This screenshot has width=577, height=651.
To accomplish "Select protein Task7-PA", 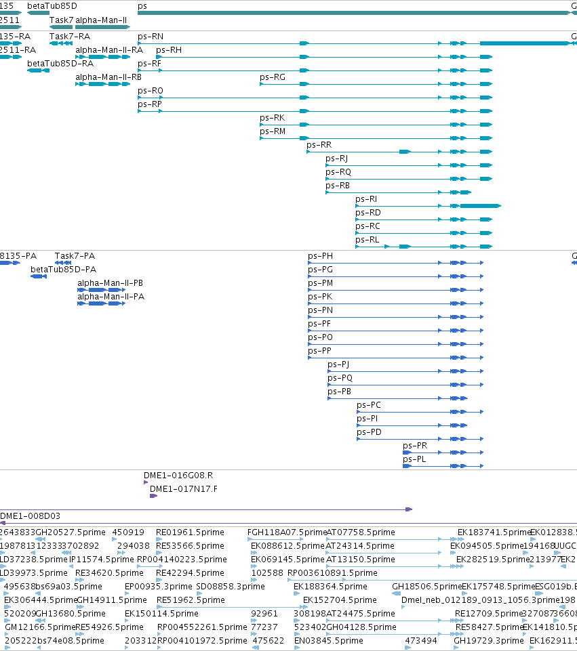I will [63, 263].
